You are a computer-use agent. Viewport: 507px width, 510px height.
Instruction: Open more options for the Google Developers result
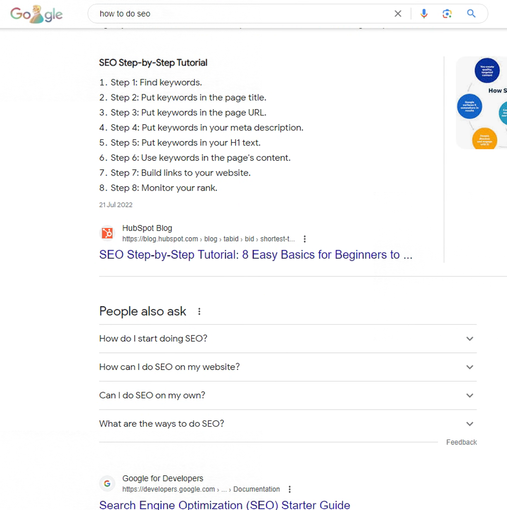point(289,489)
